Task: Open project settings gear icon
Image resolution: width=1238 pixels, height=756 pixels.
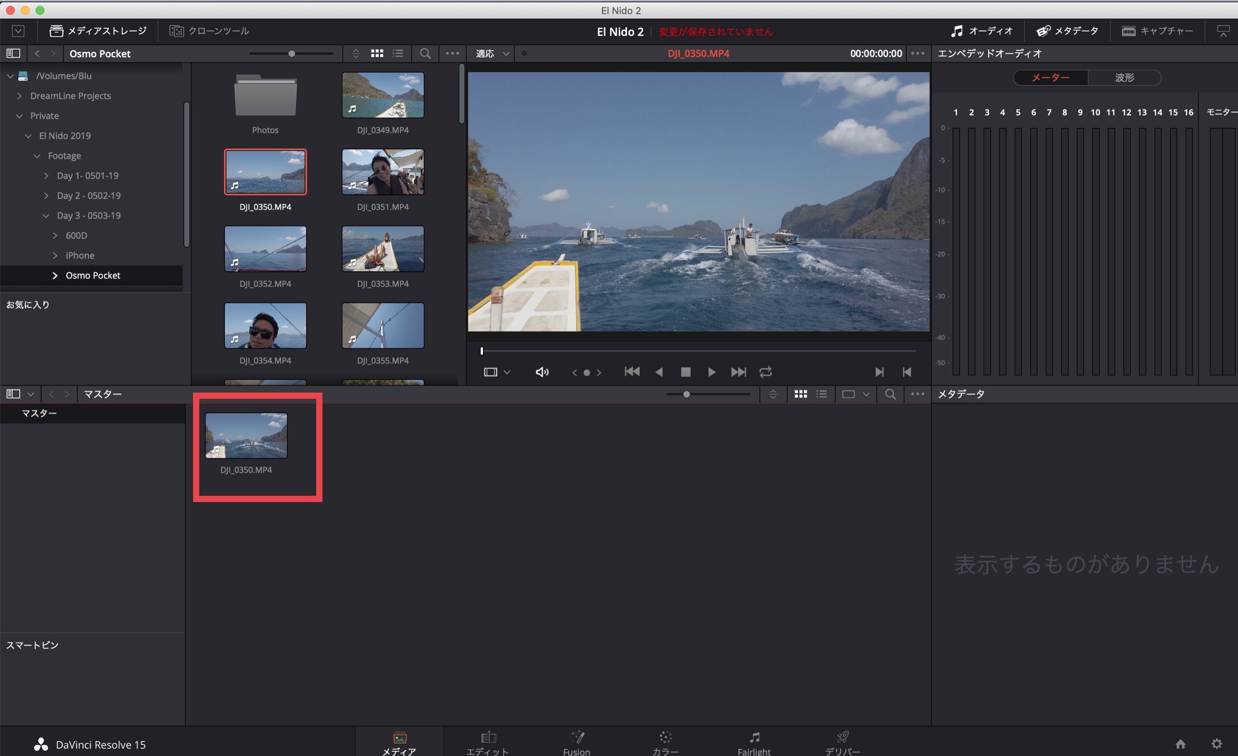Action: pos(1216,743)
